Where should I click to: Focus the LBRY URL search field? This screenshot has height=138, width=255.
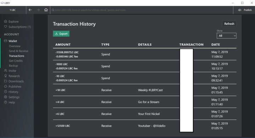[141, 10]
